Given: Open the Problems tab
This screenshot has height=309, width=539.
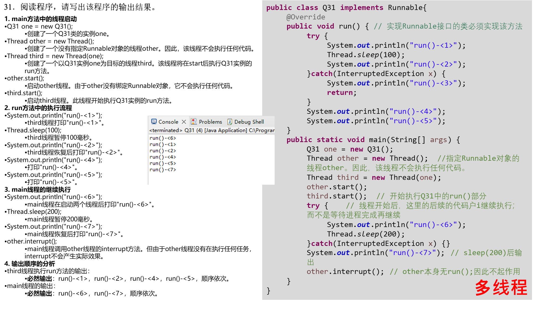Looking at the screenshot, I should click(210, 122).
